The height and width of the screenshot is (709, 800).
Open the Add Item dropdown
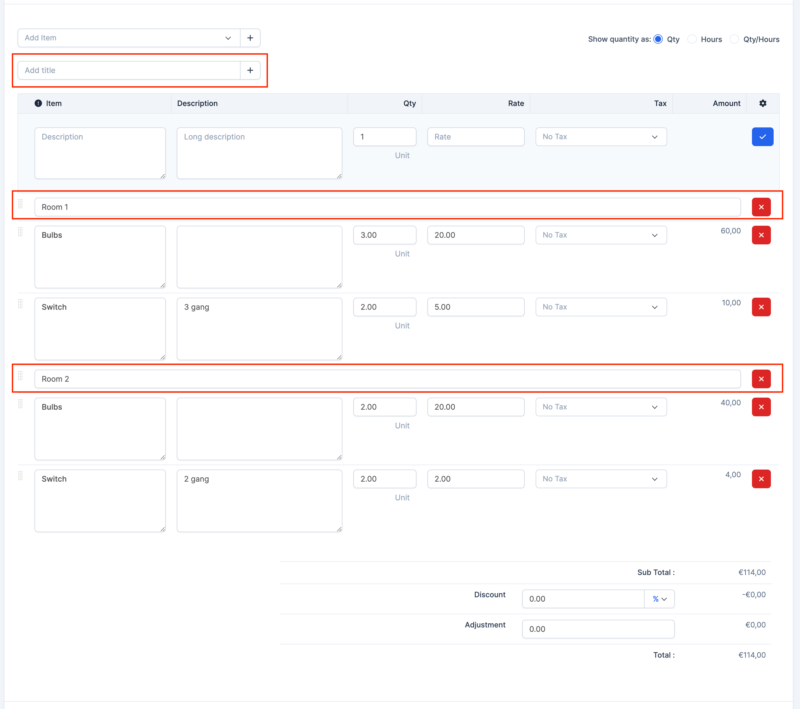129,38
